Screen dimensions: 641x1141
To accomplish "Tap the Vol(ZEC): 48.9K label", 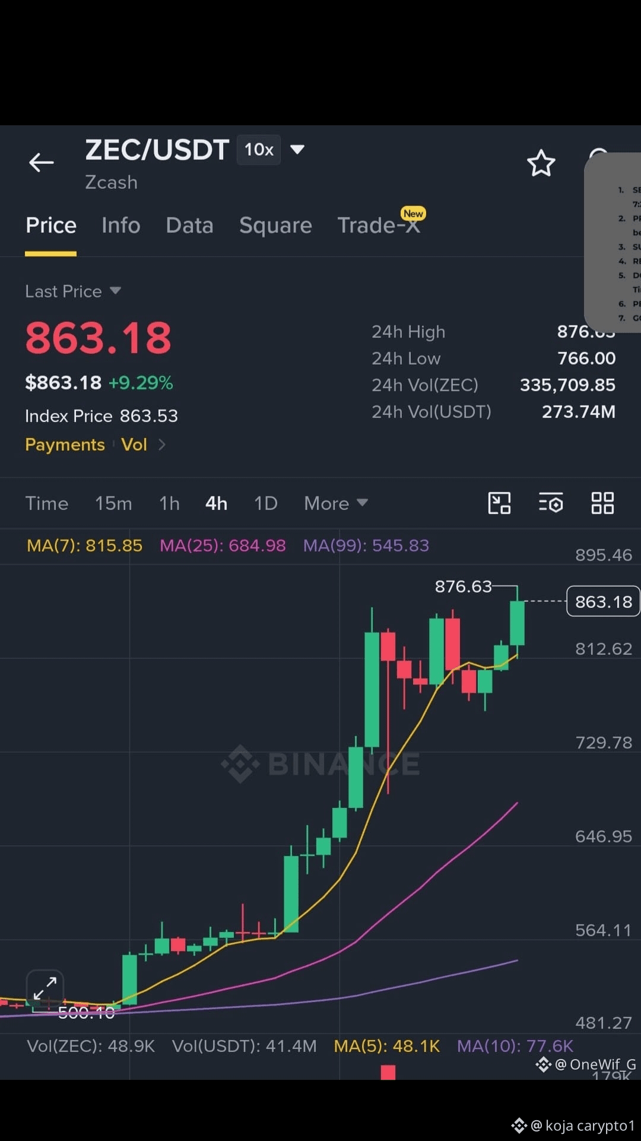I will click(91, 1046).
